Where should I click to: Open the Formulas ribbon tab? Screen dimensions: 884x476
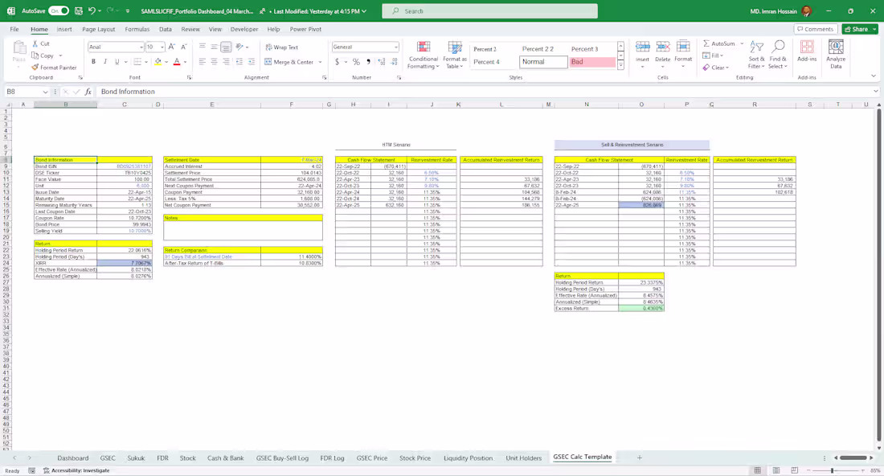pos(137,29)
